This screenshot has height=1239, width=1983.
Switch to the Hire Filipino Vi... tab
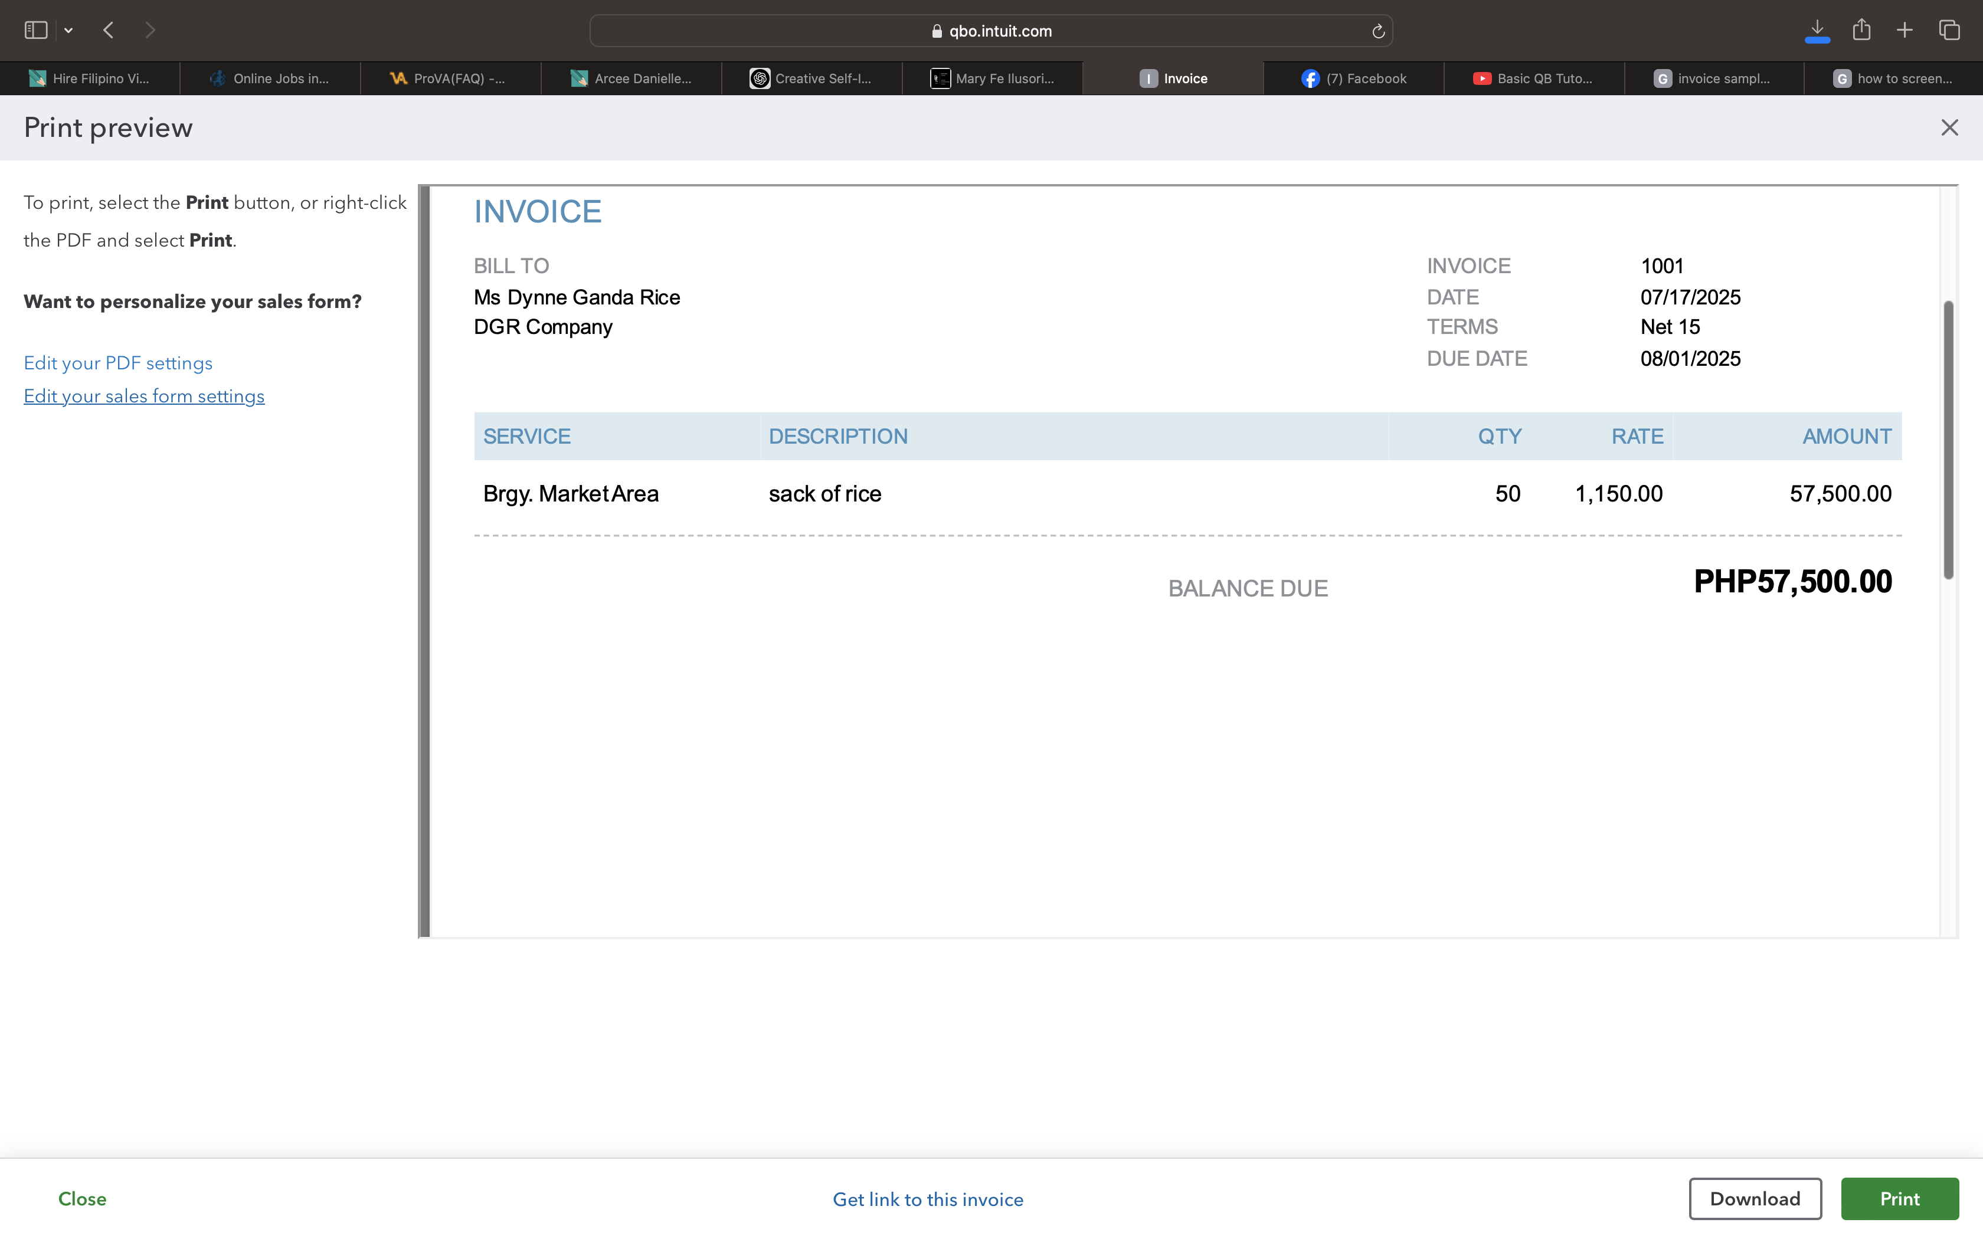[x=90, y=78]
